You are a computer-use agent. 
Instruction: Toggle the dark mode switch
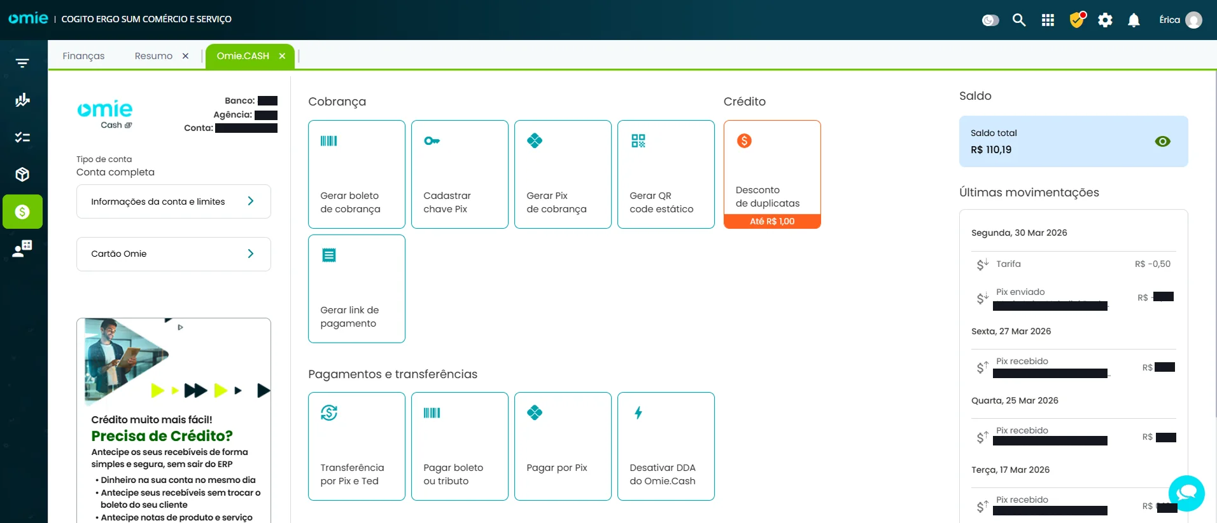990,20
